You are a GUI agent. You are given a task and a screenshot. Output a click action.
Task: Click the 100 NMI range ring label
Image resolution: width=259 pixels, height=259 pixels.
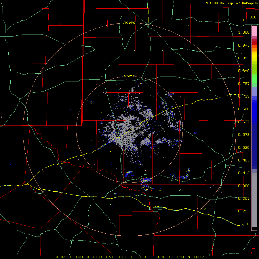pos(129,23)
